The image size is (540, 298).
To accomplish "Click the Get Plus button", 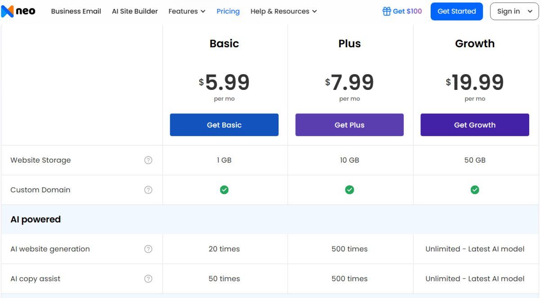I will [350, 125].
